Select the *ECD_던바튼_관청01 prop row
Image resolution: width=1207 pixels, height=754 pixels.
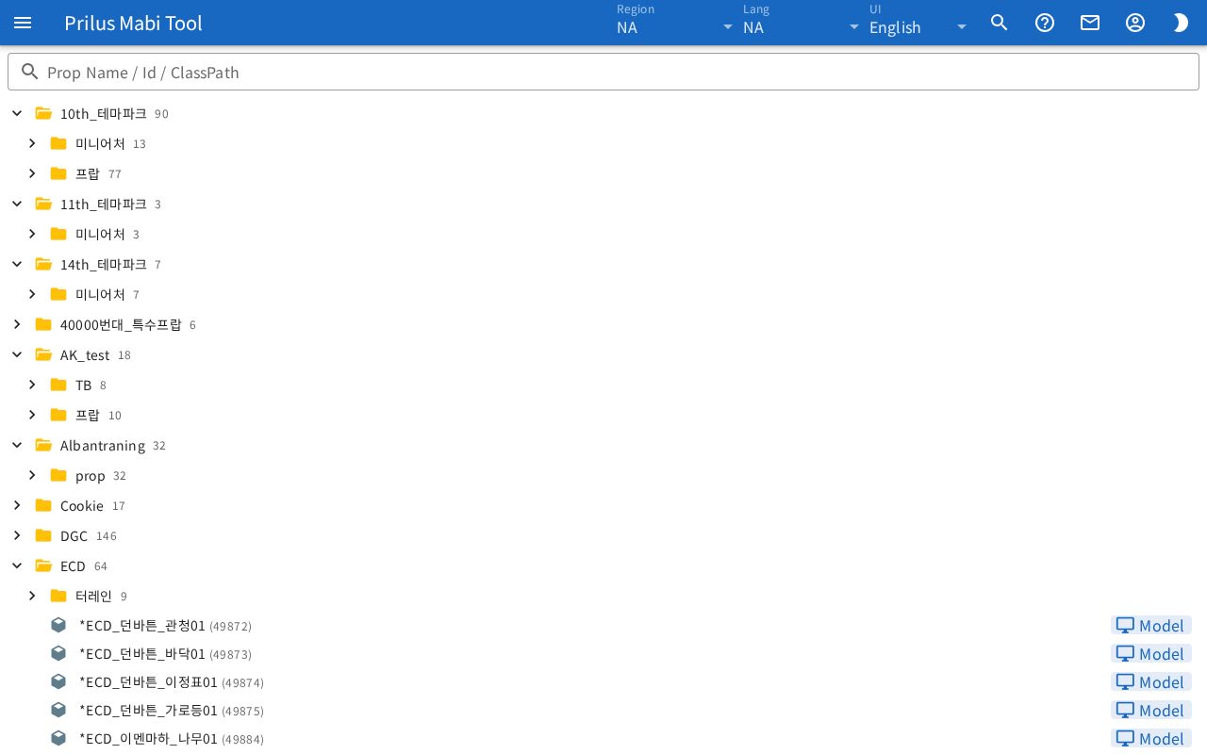coord(603,625)
